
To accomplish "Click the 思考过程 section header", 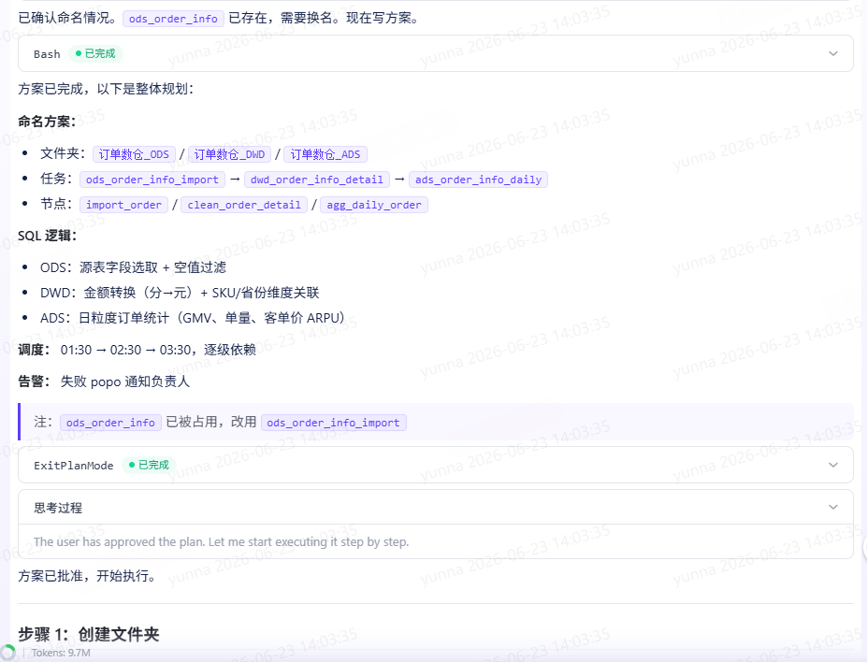I will pyautogui.click(x=58, y=508).
